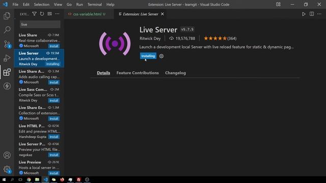Open the Run menu

click(79, 5)
